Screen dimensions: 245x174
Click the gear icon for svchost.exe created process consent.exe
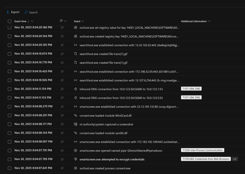pyautogui.click(x=76, y=168)
